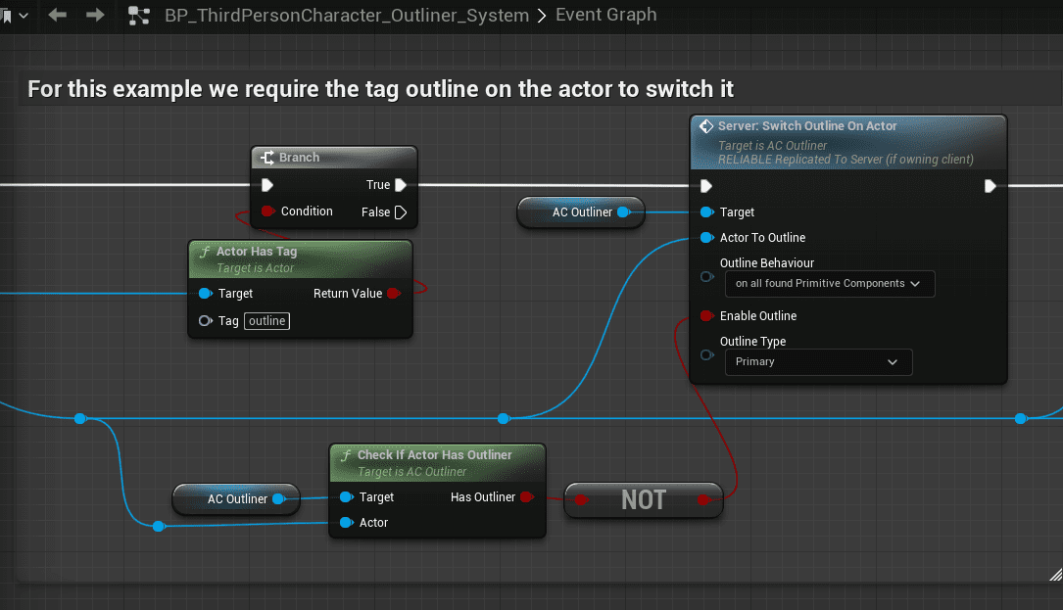Click NOT node output pin
The height and width of the screenshot is (610, 1063).
703,500
